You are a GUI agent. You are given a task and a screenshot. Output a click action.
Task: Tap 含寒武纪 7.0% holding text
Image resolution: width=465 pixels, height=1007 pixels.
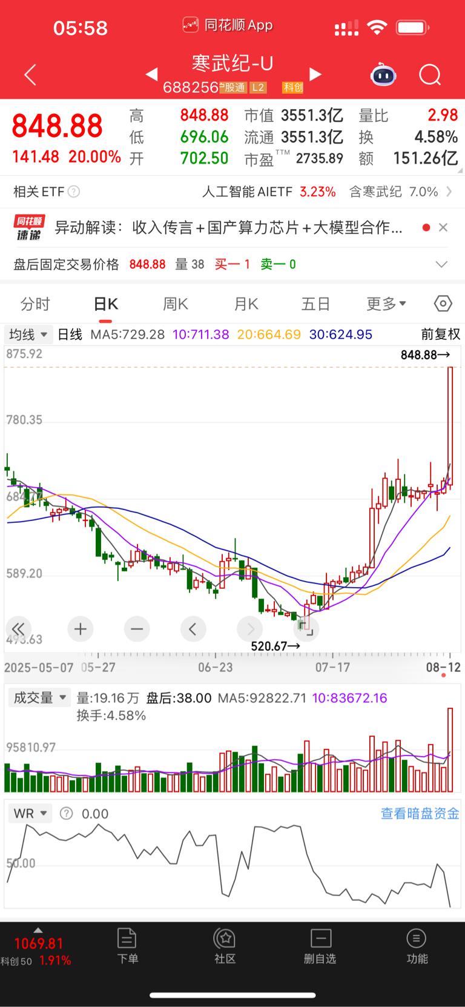point(394,191)
